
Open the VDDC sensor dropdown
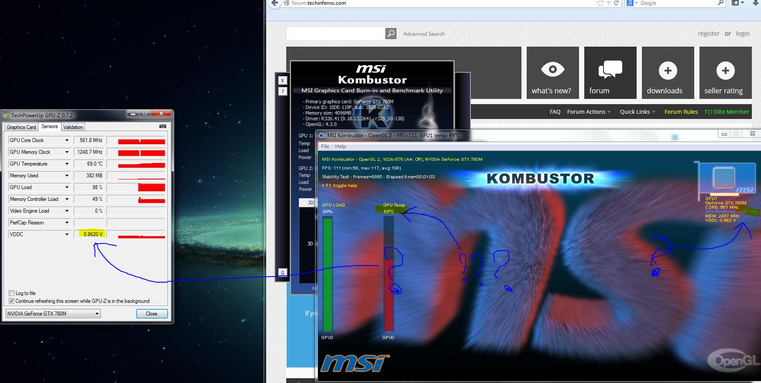(67, 234)
